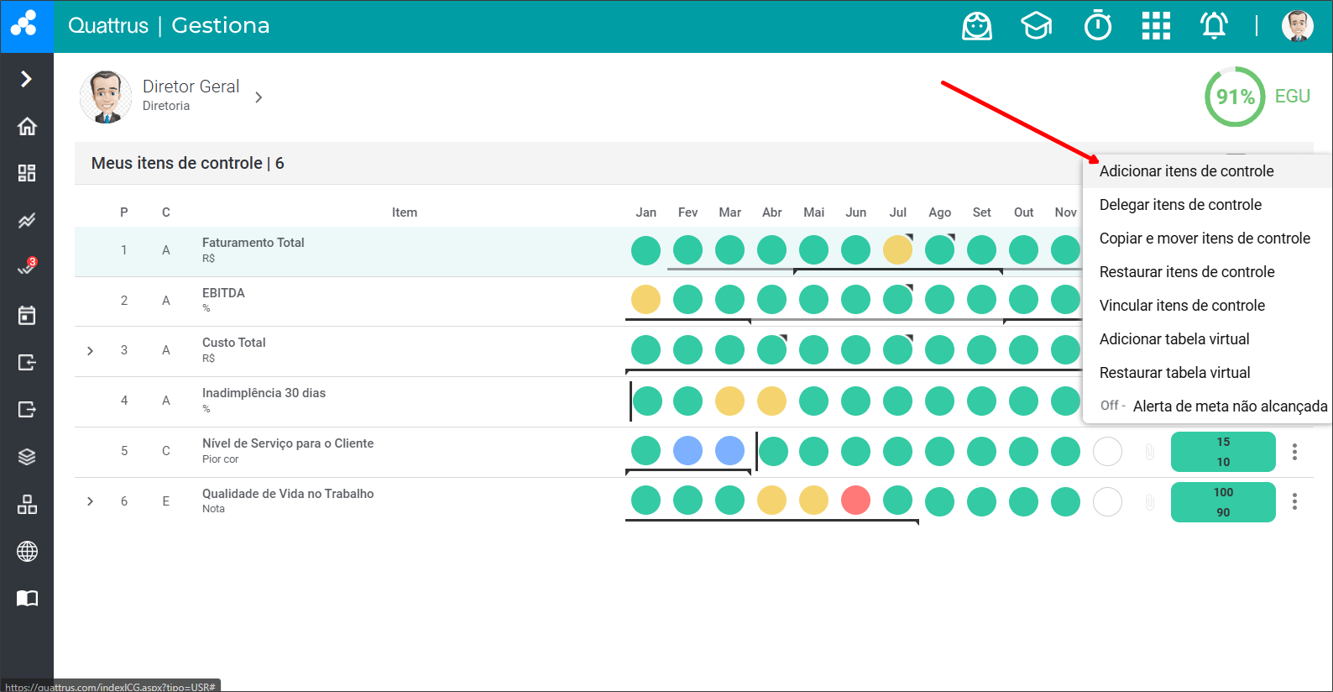Go to home in the sidebar
The width and height of the screenshot is (1333, 692).
[x=27, y=127]
